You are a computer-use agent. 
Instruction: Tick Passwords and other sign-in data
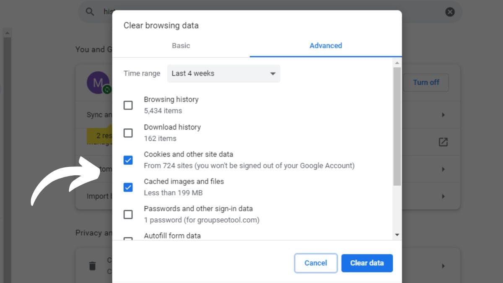pos(128,215)
